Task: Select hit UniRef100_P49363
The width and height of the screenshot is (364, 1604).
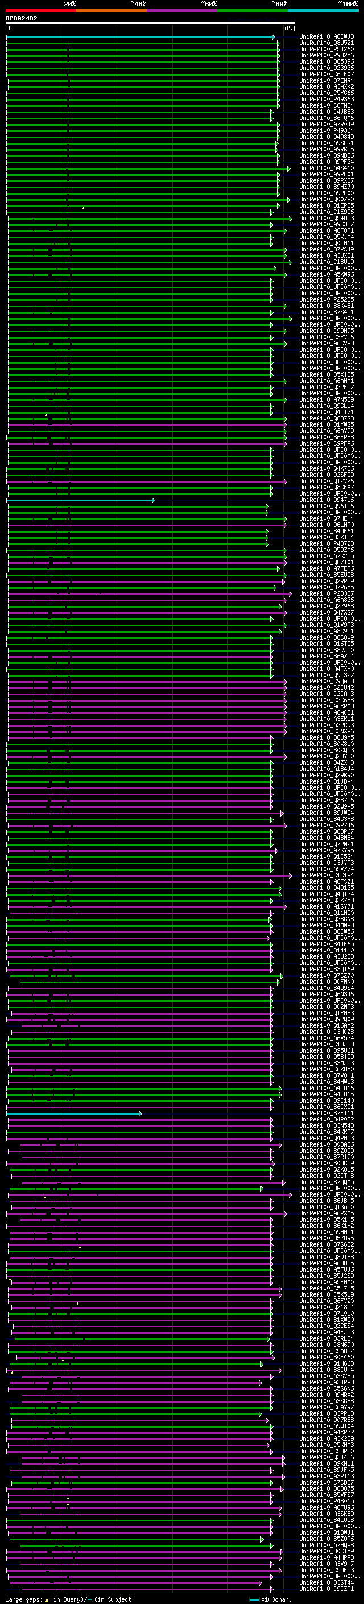Action: click(326, 99)
